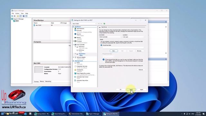Screen dimensions: 206x116
Task: Click the Windows Start button
Action: click(2, 114)
